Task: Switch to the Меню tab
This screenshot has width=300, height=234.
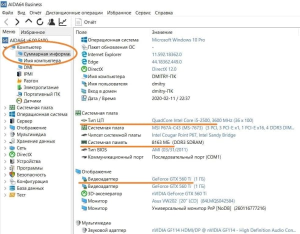Action: 9,31
